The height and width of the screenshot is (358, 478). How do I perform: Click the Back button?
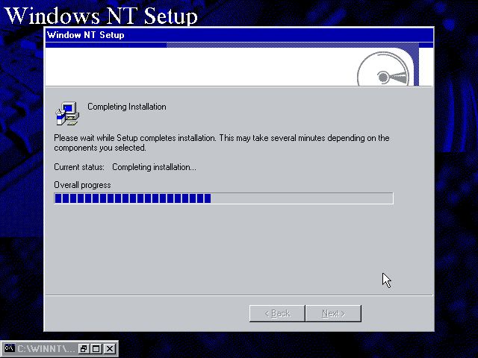277,313
